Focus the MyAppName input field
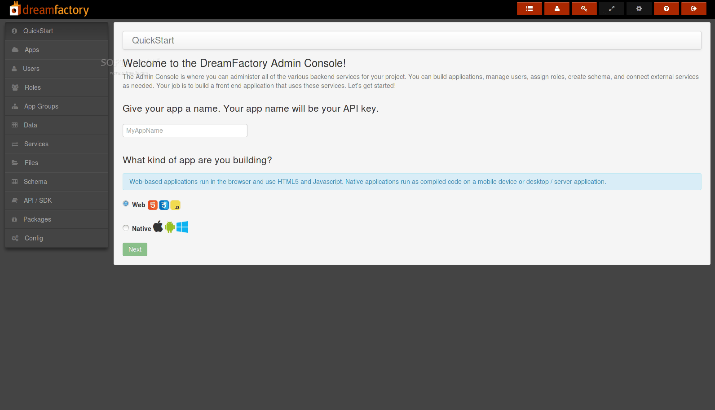The height and width of the screenshot is (410, 715). 185,131
